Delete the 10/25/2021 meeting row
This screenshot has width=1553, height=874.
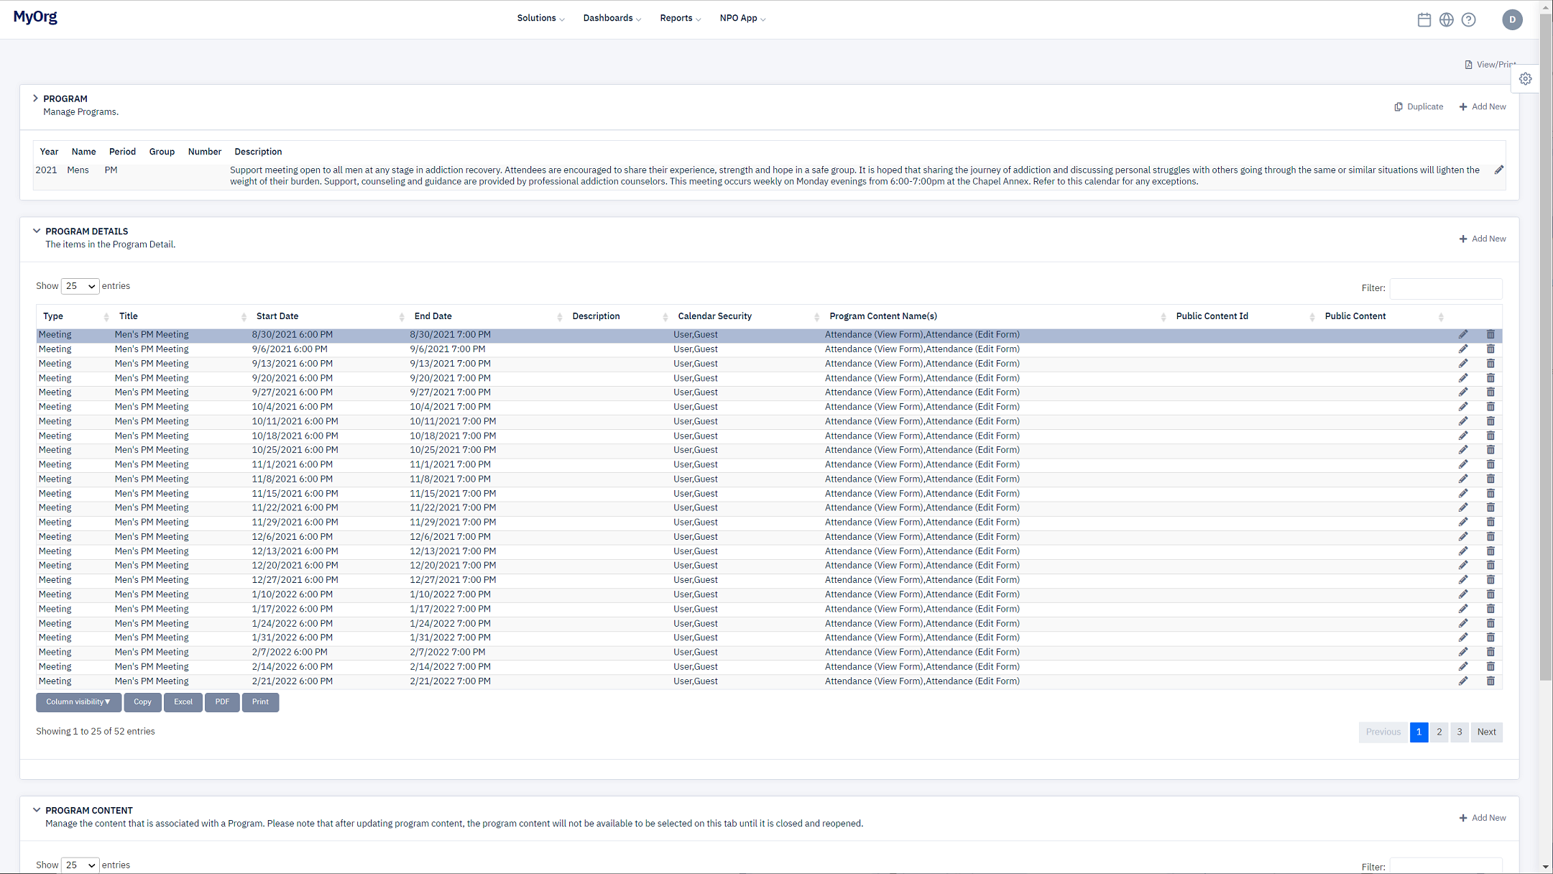tap(1490, 450)
